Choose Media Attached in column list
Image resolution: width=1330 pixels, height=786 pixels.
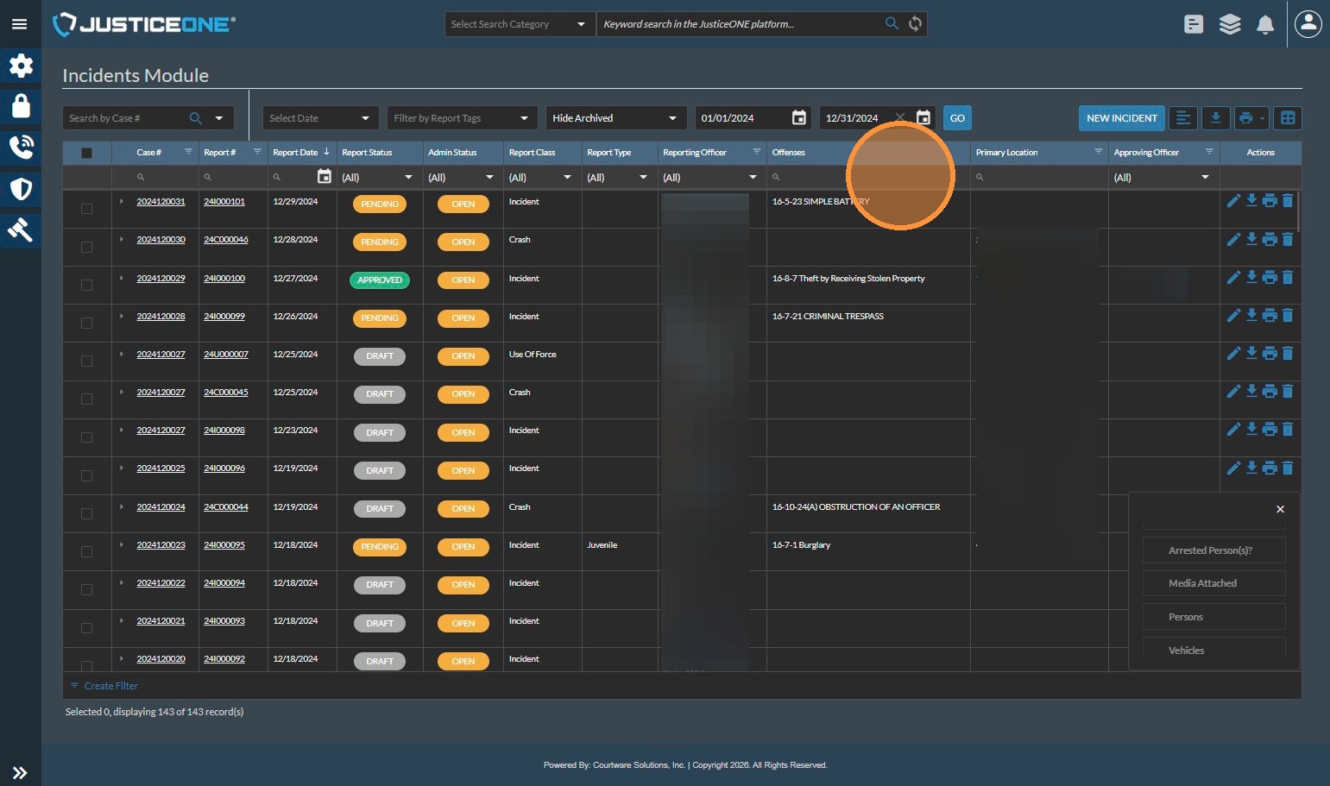[x=1213, y=583]
